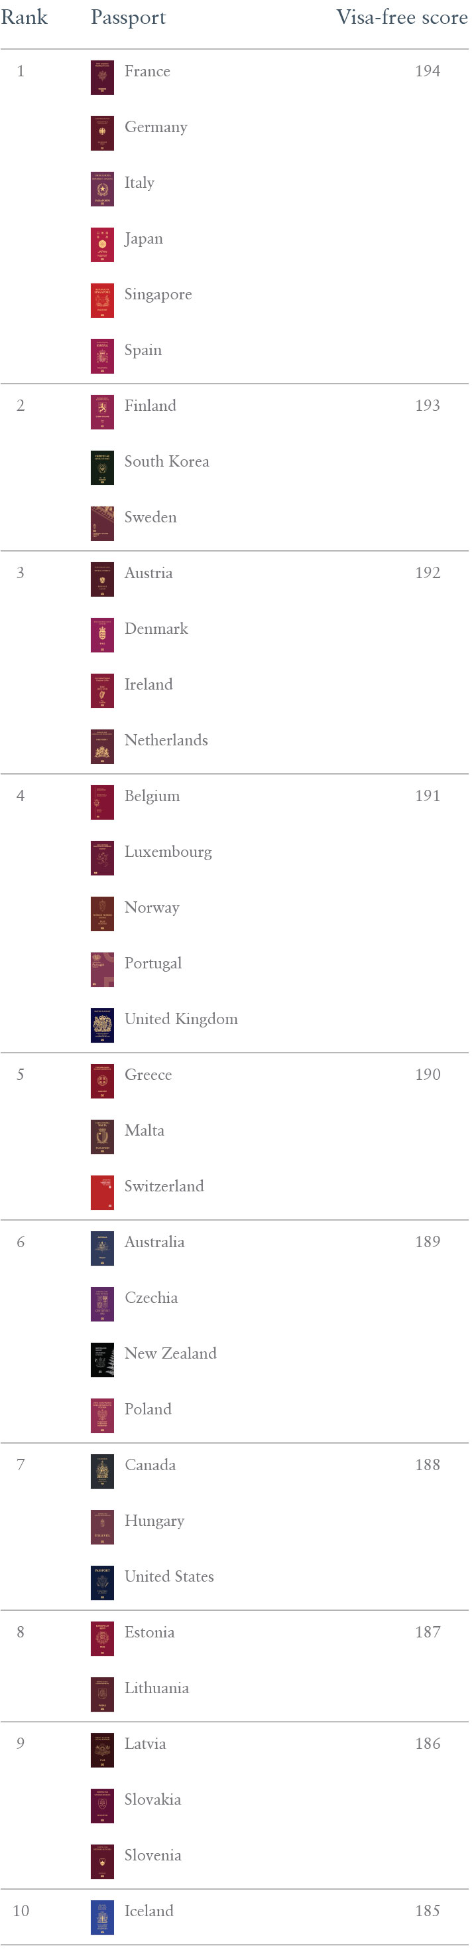Open the New Zealand black passport icon
Image resolution: width=476 pixels, height=1954 pixels.
102,1360
